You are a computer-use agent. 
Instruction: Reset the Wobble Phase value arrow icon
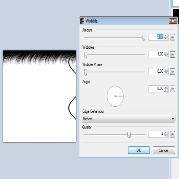[172, 72]
